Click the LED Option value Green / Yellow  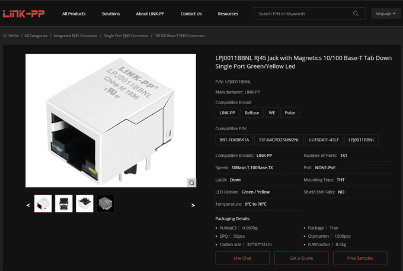[x=255, y=192]
